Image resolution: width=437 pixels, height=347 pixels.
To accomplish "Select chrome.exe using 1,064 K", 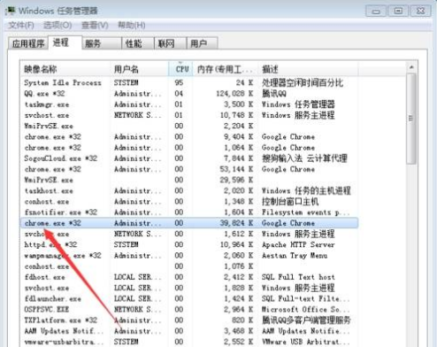I will [189, 148].
